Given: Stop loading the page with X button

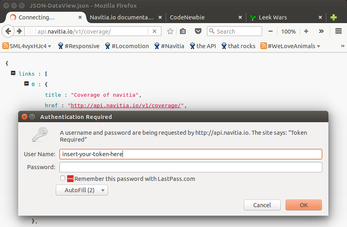Looking at the screenshot, I should tap(154, 31).
